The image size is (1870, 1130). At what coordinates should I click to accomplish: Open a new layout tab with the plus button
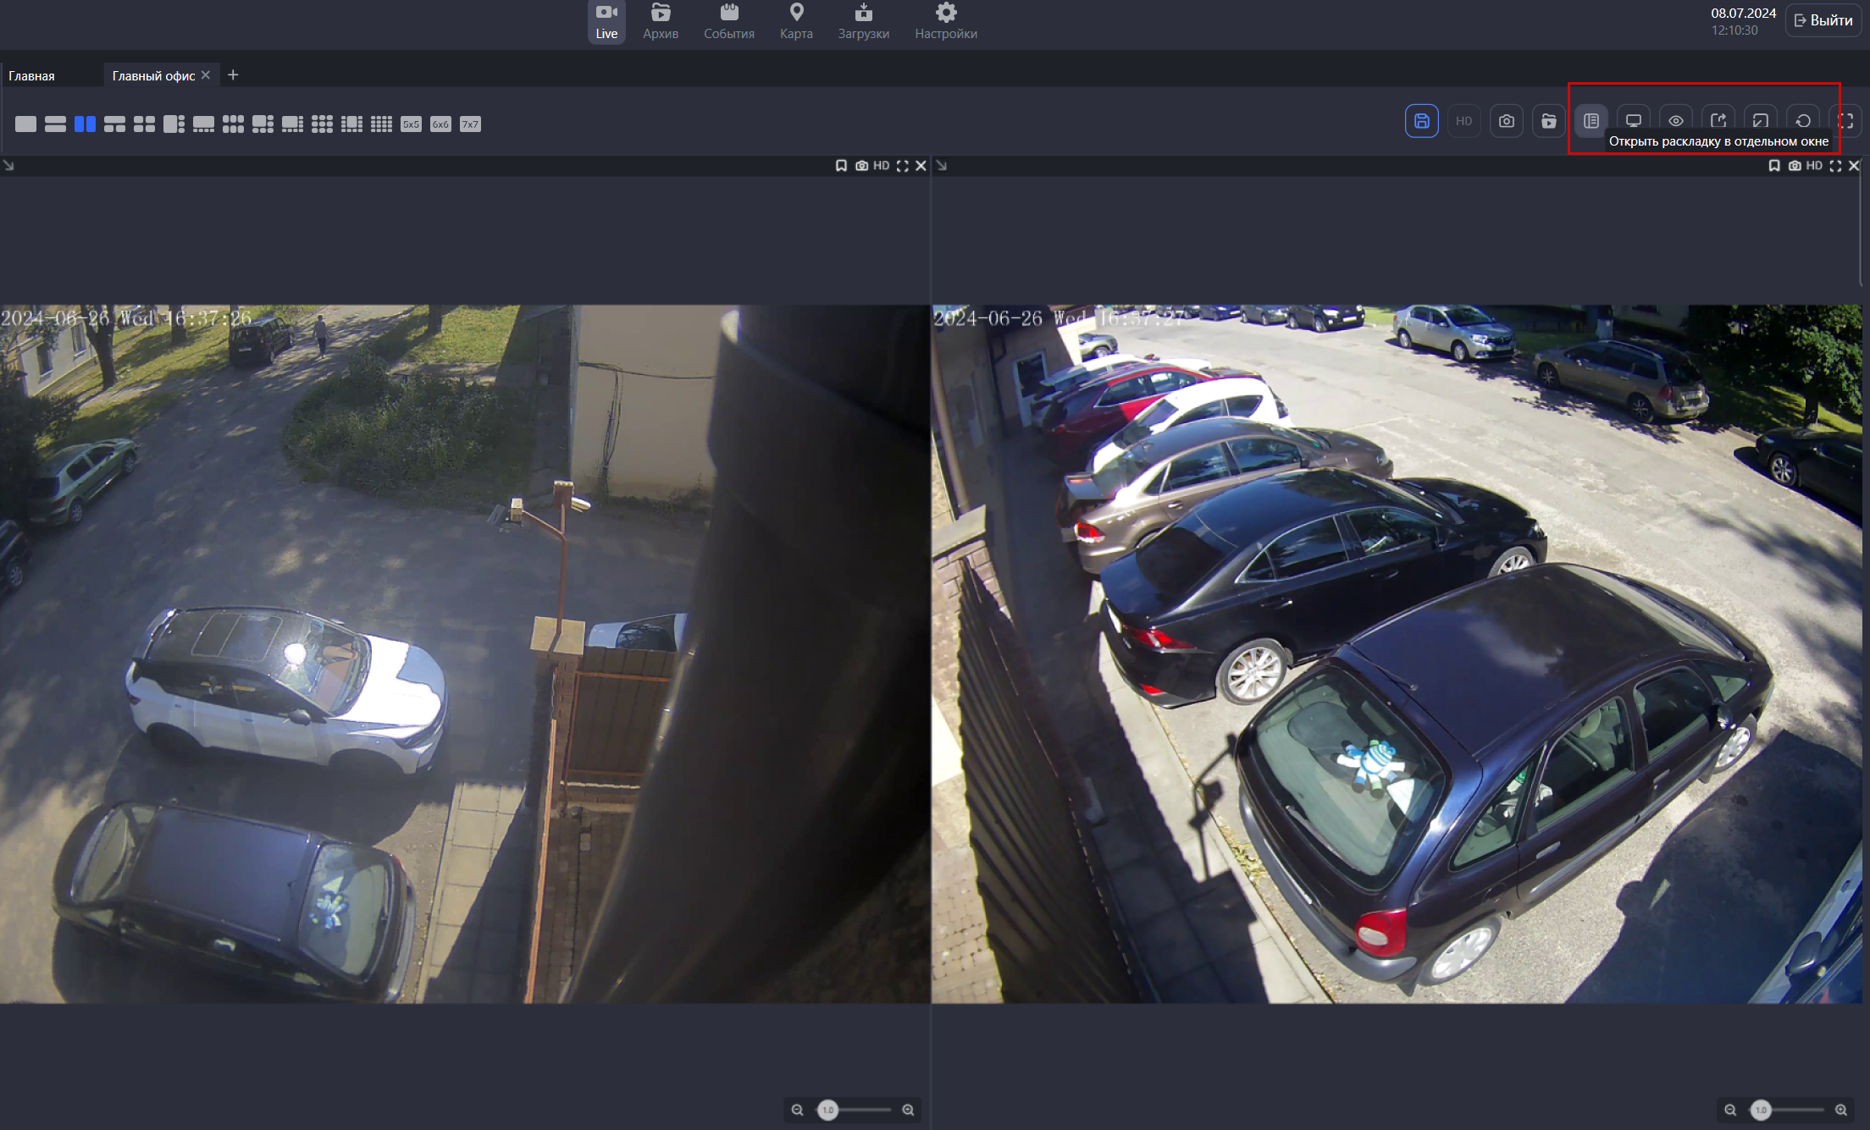tap(233, 74)
